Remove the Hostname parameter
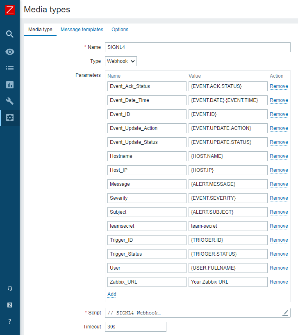The height and width of the screenshot is (335, 298). [x=279, y=156]
